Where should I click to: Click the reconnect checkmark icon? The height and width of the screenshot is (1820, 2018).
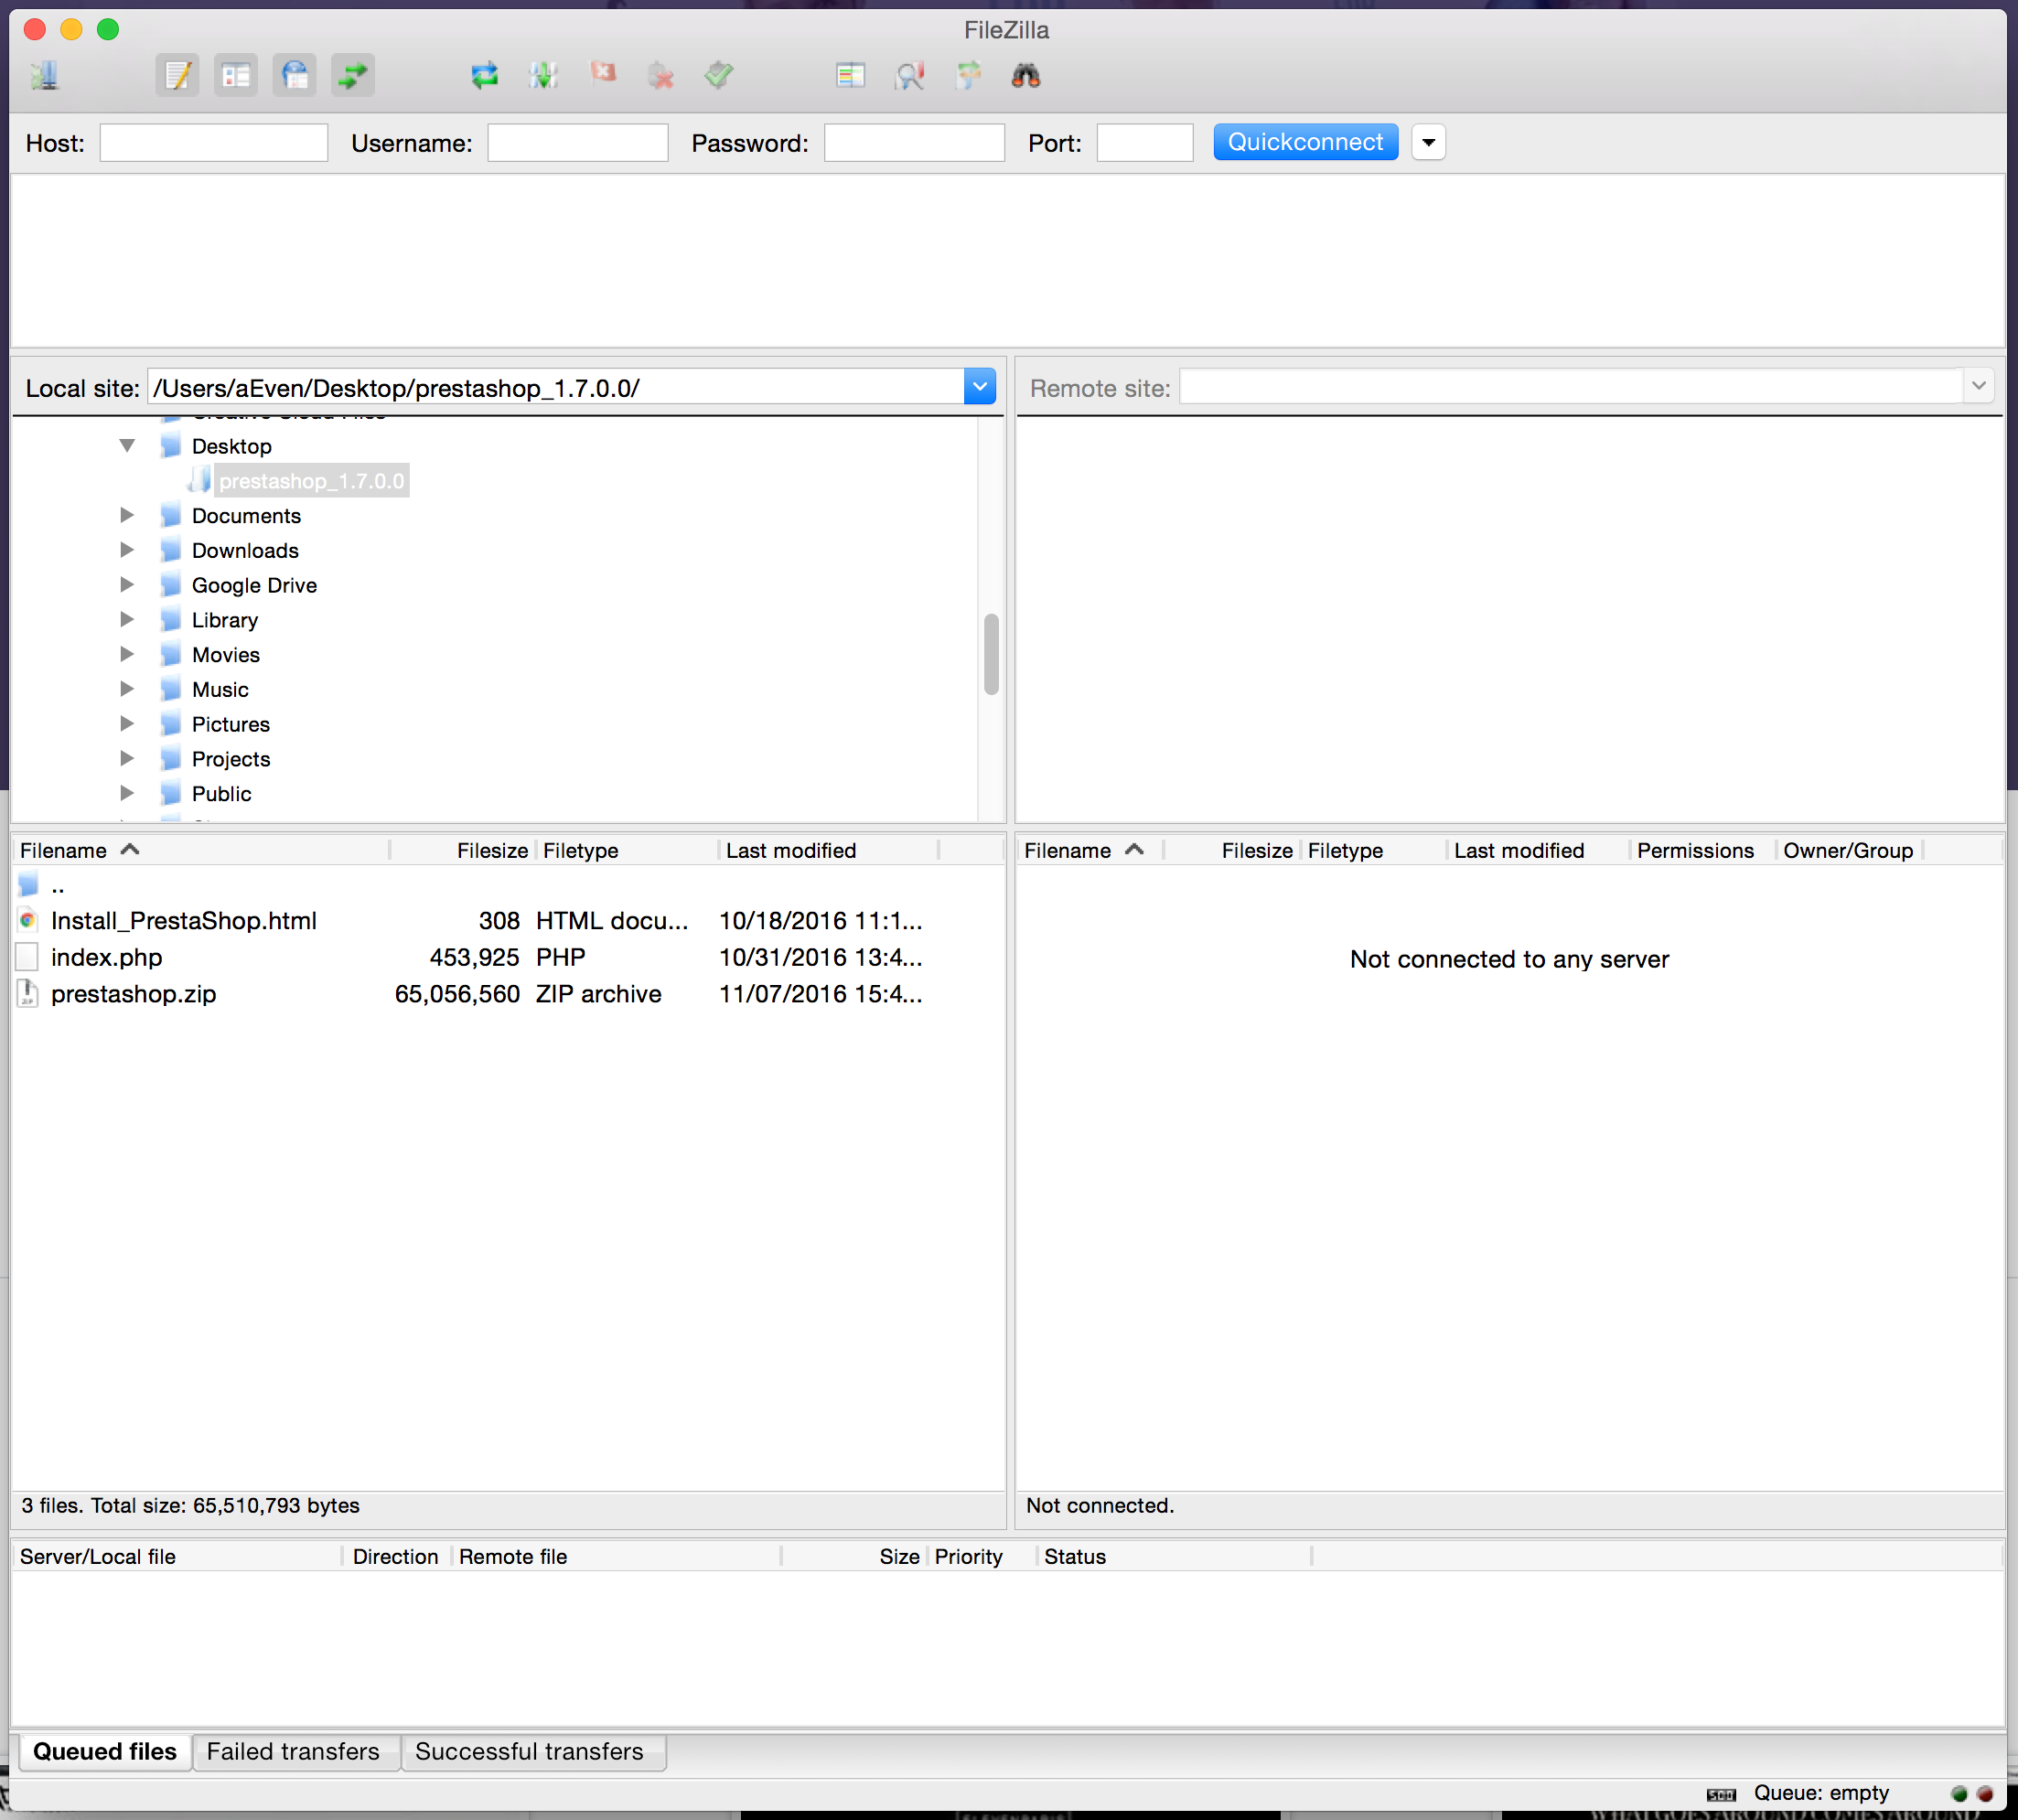click(x=719, y=75)
